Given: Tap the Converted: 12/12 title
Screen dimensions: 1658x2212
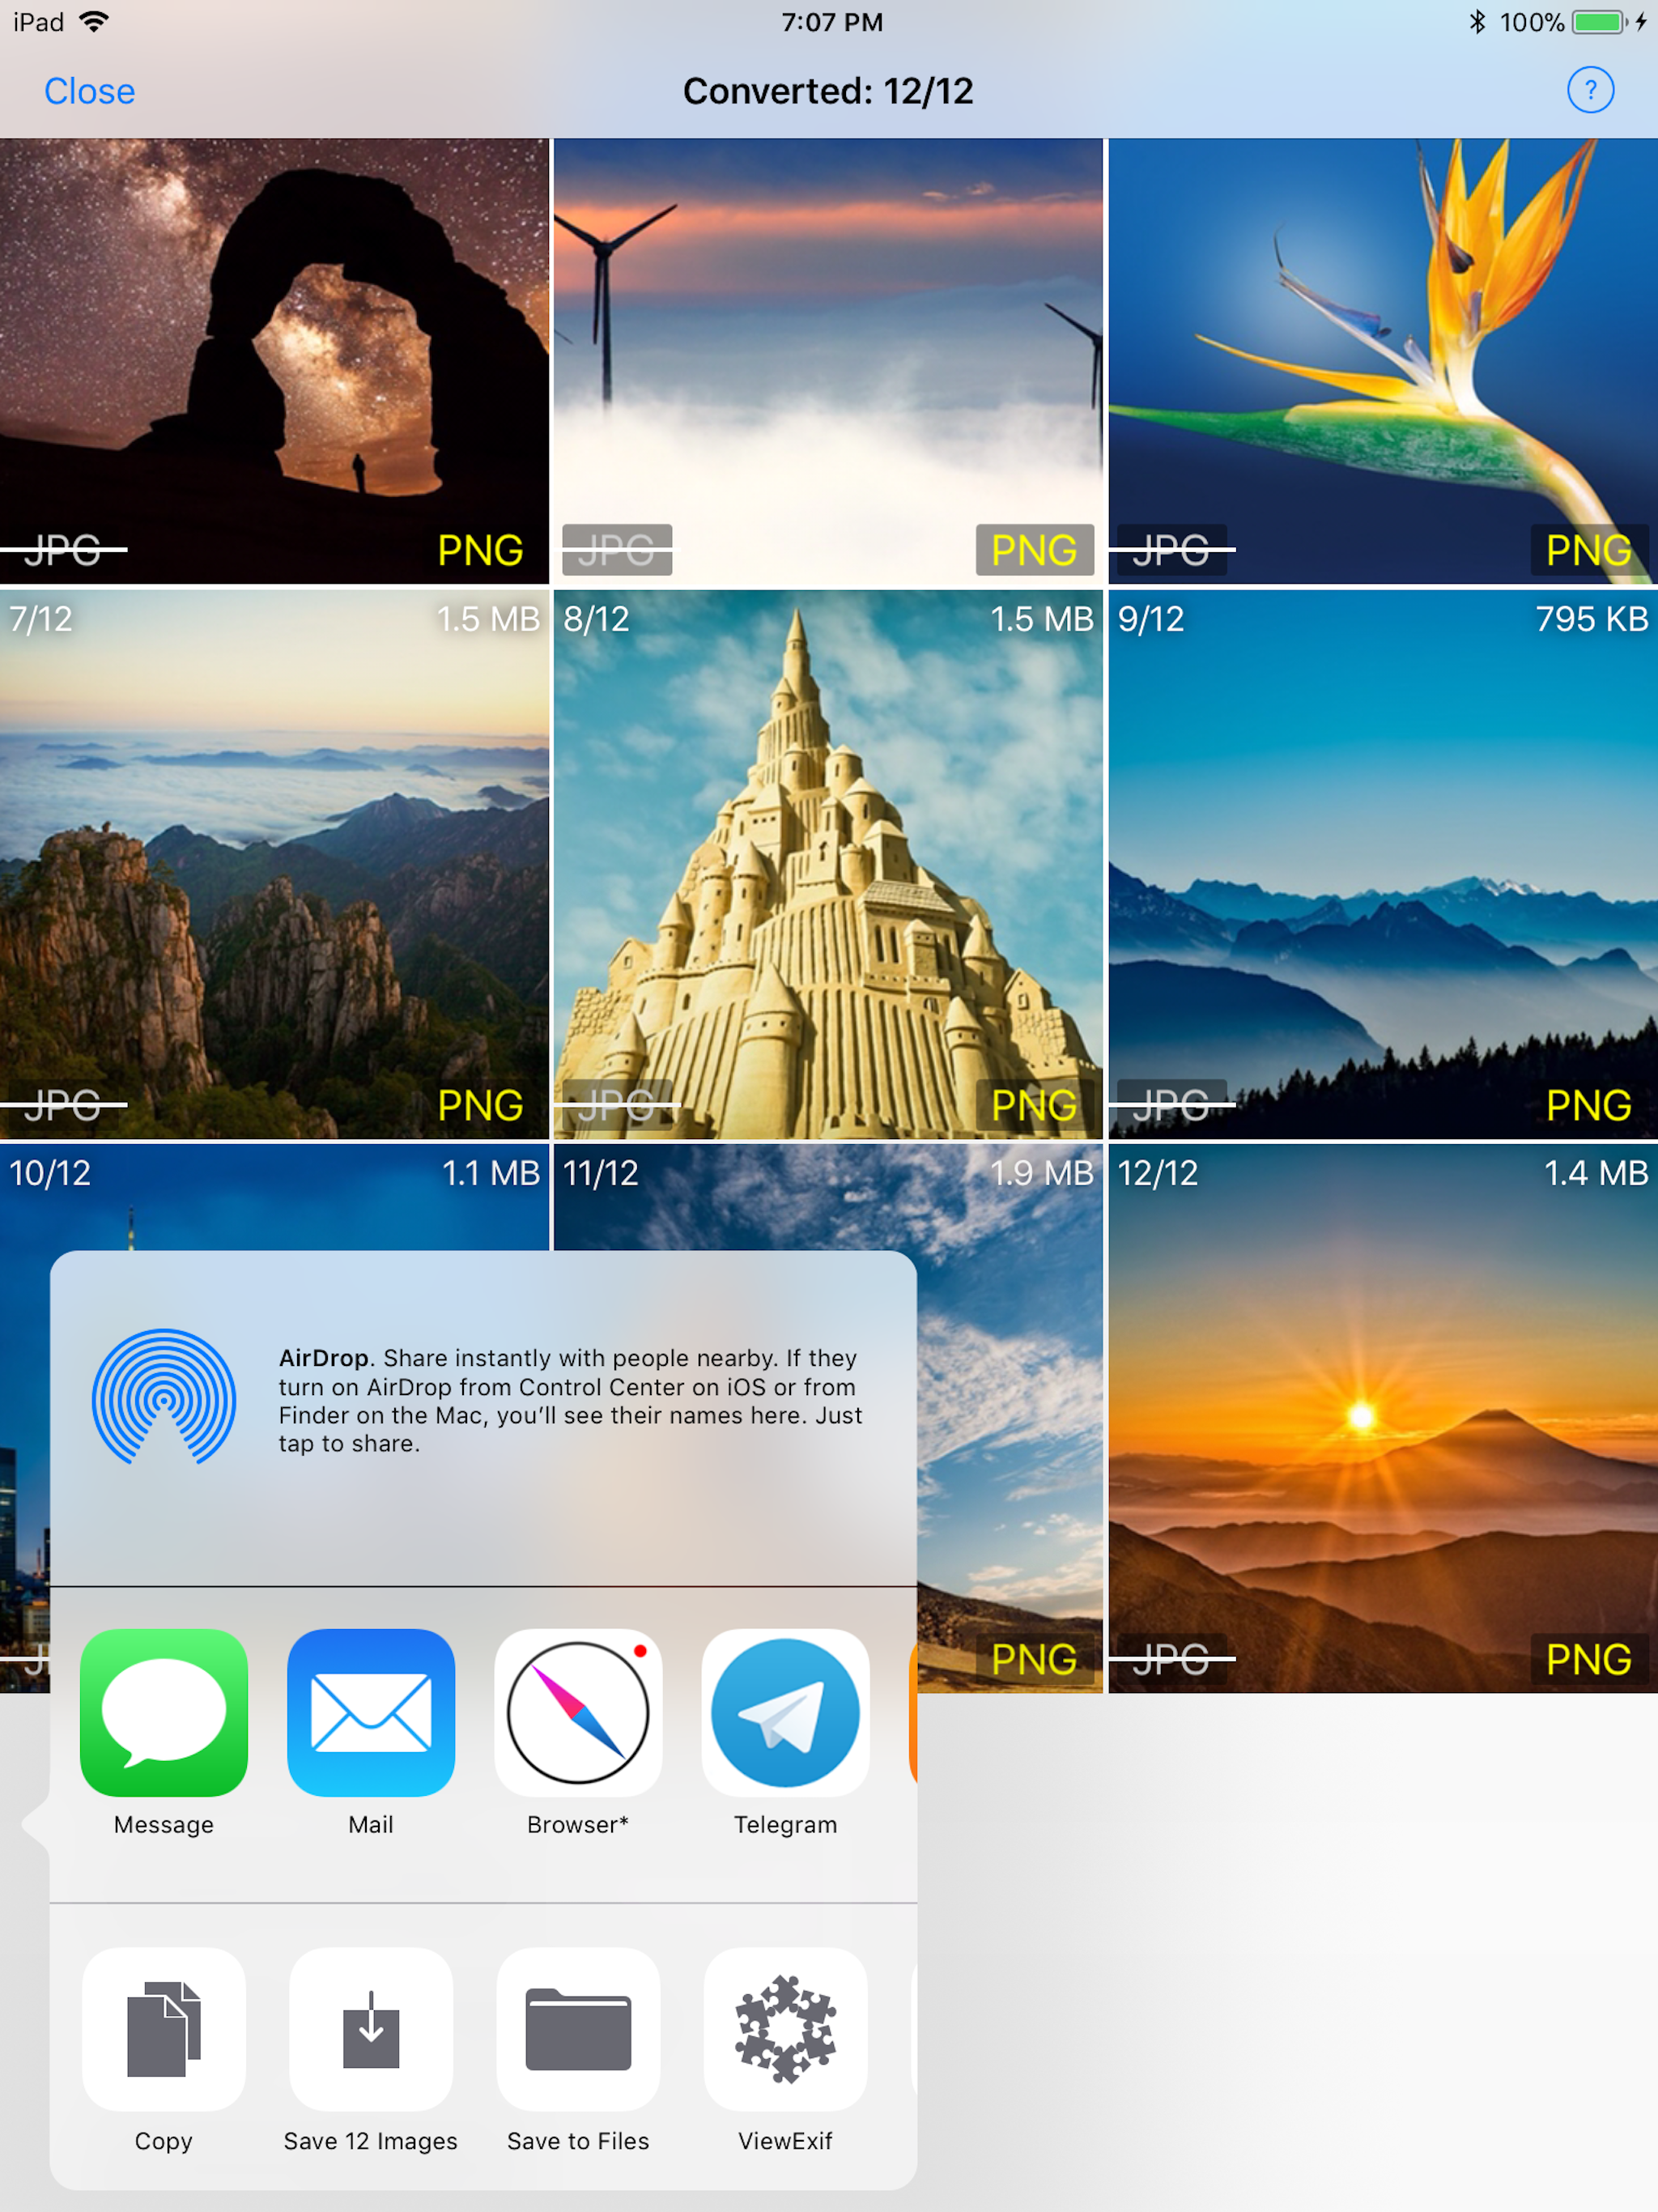Looking at the screenshot, I should pyautogui.click(x=828, y=91).
